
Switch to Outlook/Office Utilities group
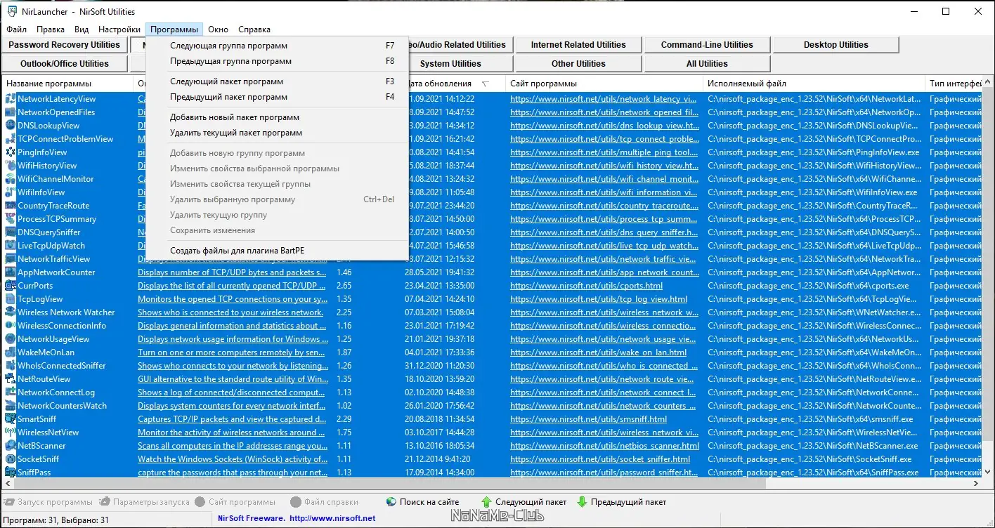(65, 64)
